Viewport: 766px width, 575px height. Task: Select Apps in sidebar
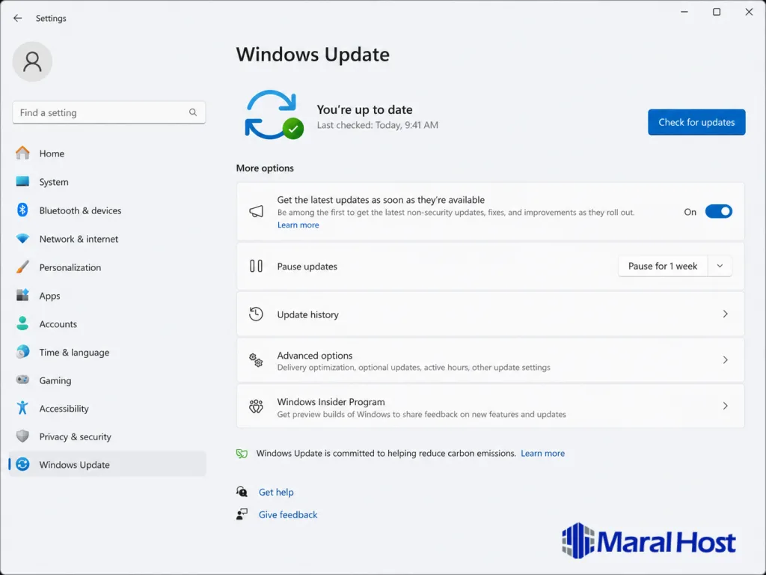(108, 295)
